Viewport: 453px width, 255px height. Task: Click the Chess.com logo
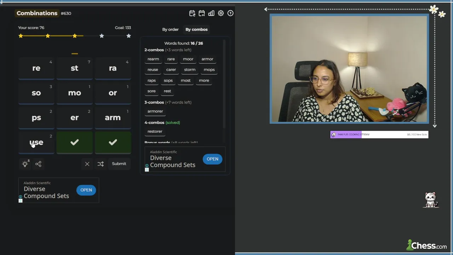426,245
